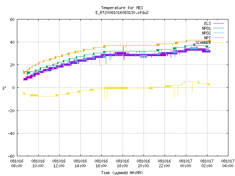The width and height of the screenshot is (235, 176).
Task: Click the x-axis tick label 081016 14:00
Action: (80, 164)
